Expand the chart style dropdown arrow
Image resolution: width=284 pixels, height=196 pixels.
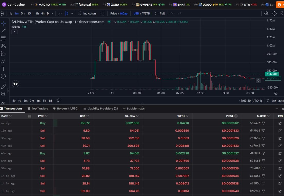point(72,13)
